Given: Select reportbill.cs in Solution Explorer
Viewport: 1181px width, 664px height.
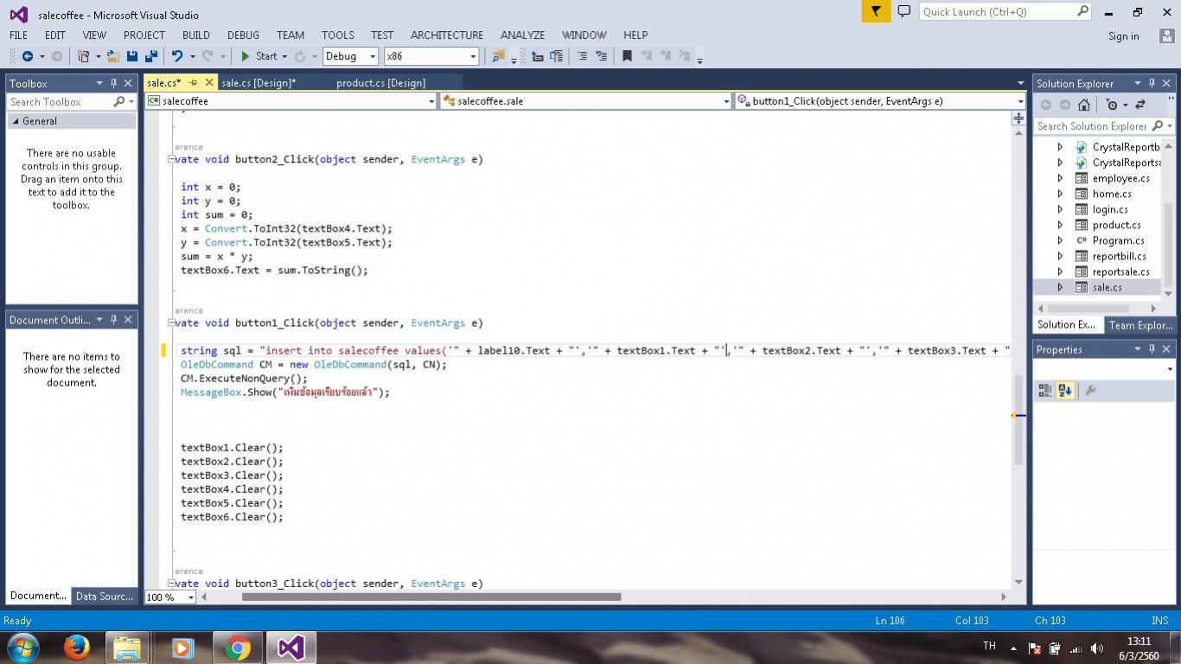Looking at the screenshot, I should [1119, 256].
